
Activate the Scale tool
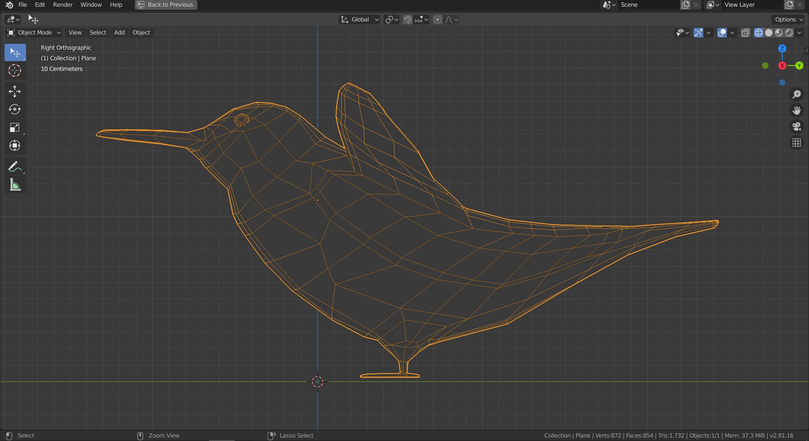[15, 128]
